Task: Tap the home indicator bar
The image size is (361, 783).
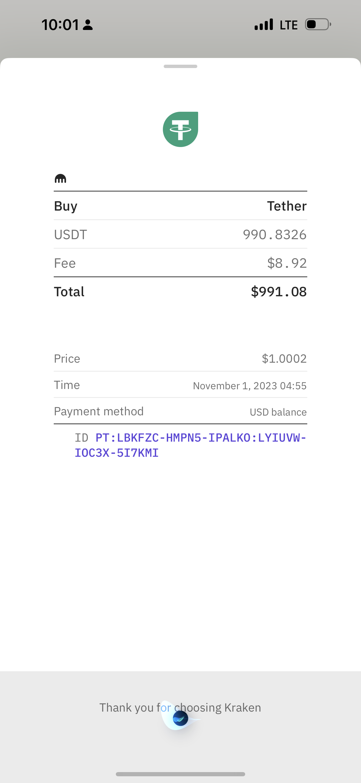Action: point(180,774)
